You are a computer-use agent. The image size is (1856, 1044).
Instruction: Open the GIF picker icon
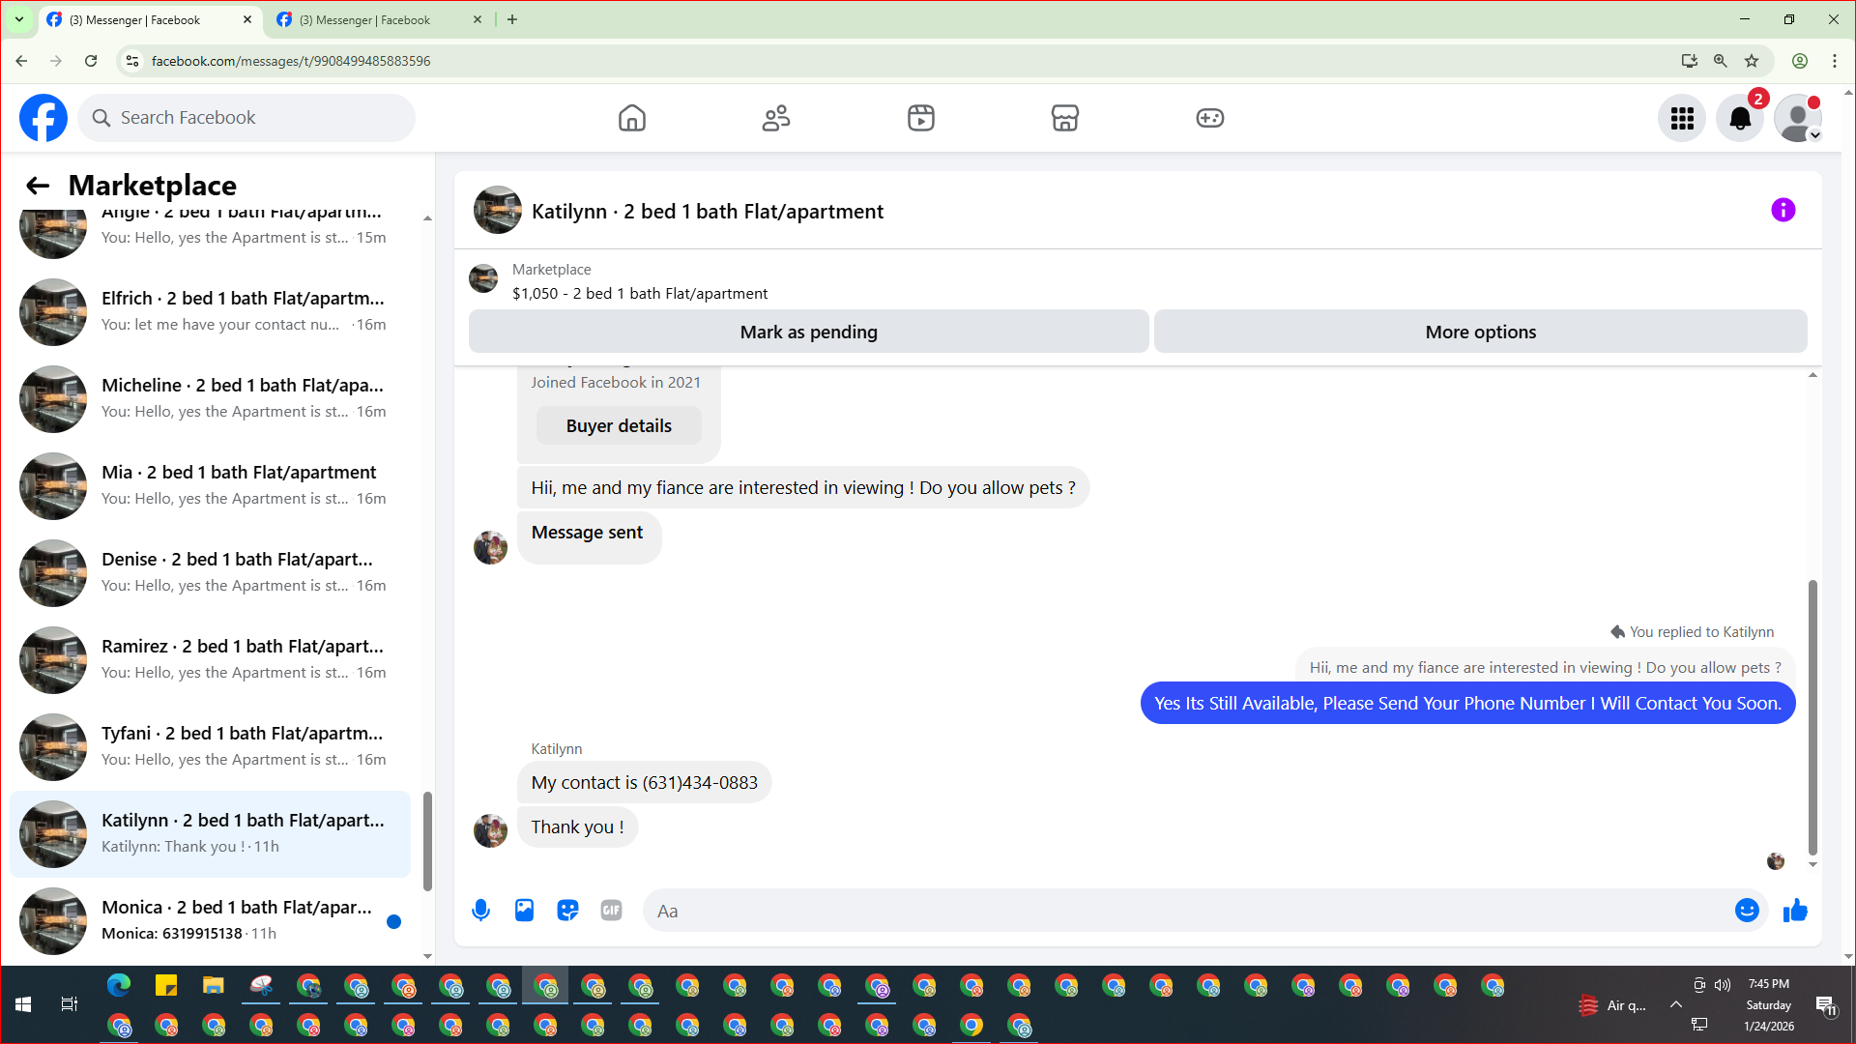pos(611,911)
